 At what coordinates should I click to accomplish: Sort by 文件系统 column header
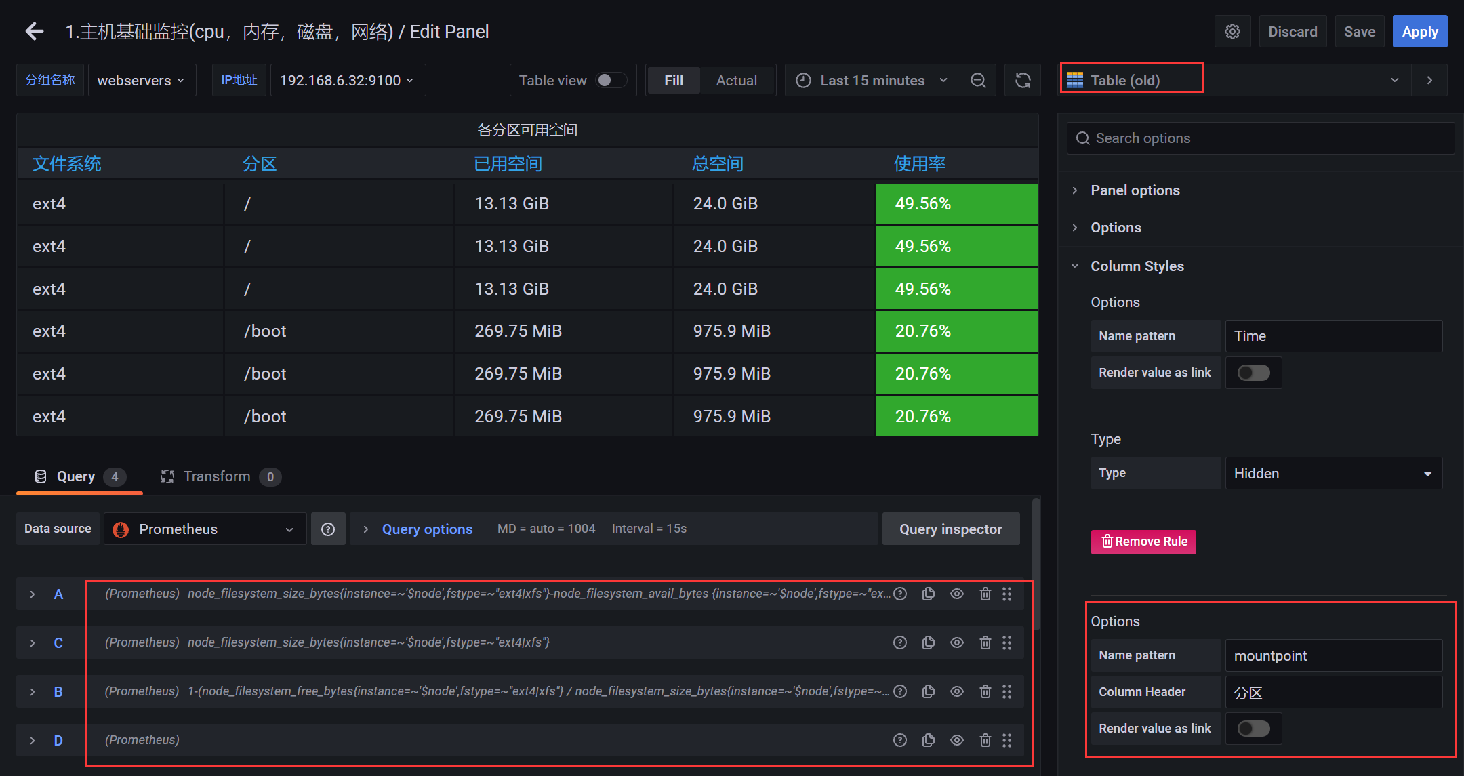click(66, 164)
